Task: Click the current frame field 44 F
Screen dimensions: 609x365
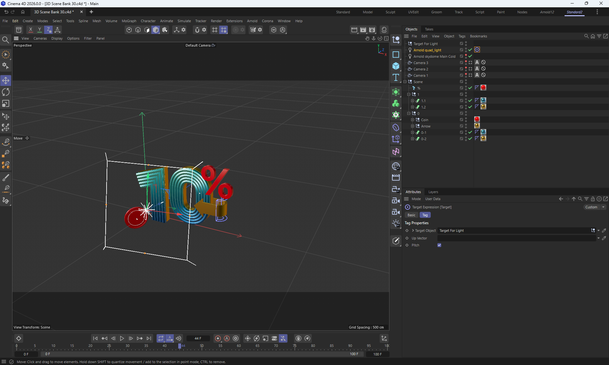Action: [198, 338]
